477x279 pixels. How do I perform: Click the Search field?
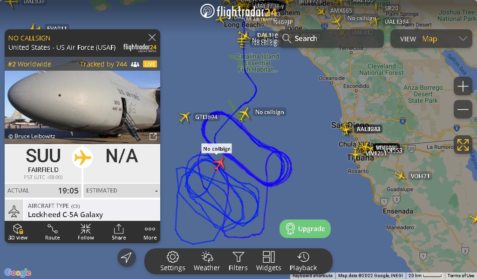331,39
